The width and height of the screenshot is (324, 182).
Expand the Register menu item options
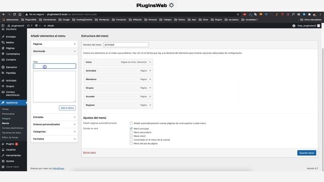[150, 105]
